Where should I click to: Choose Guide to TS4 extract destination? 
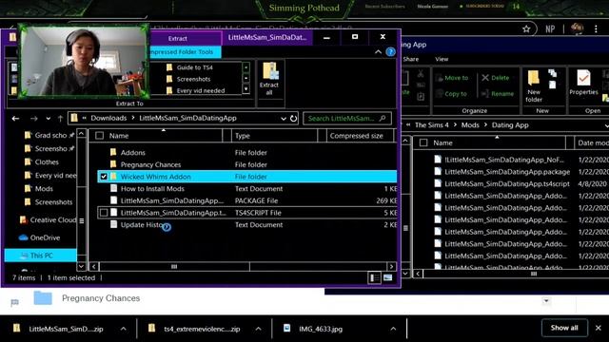click(194, 67)
